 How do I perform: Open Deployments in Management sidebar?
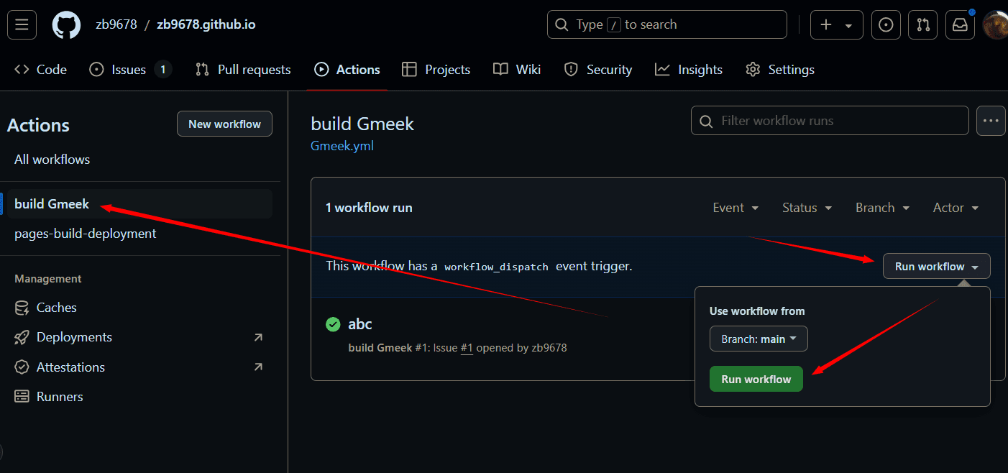(74, 337)
